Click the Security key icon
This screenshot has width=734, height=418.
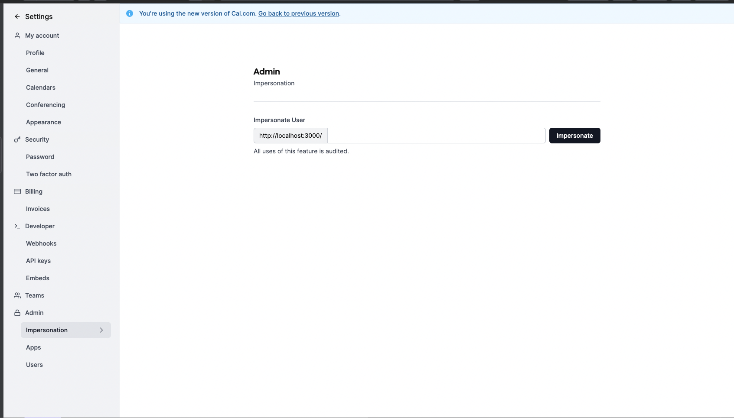(x=17, y=139)
